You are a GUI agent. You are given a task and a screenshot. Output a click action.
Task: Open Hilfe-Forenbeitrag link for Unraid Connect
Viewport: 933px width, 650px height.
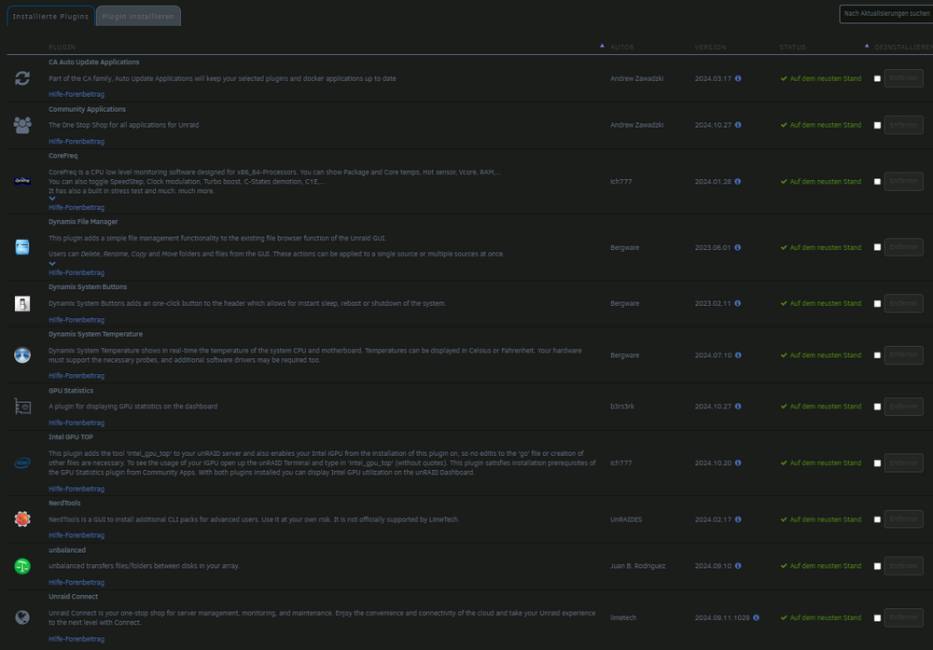pos(77,640)
